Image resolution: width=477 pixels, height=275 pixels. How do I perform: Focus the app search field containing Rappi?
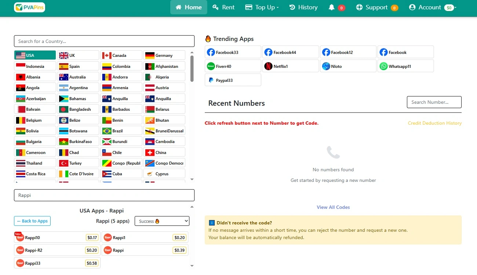104,195
